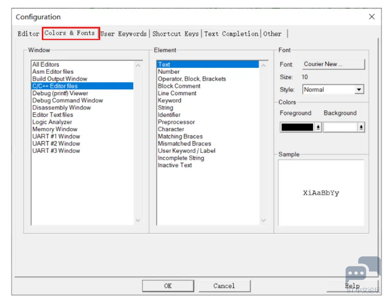Select Keyword element
The width and height of the screenshot is (385, 298).
pos(208,100)
